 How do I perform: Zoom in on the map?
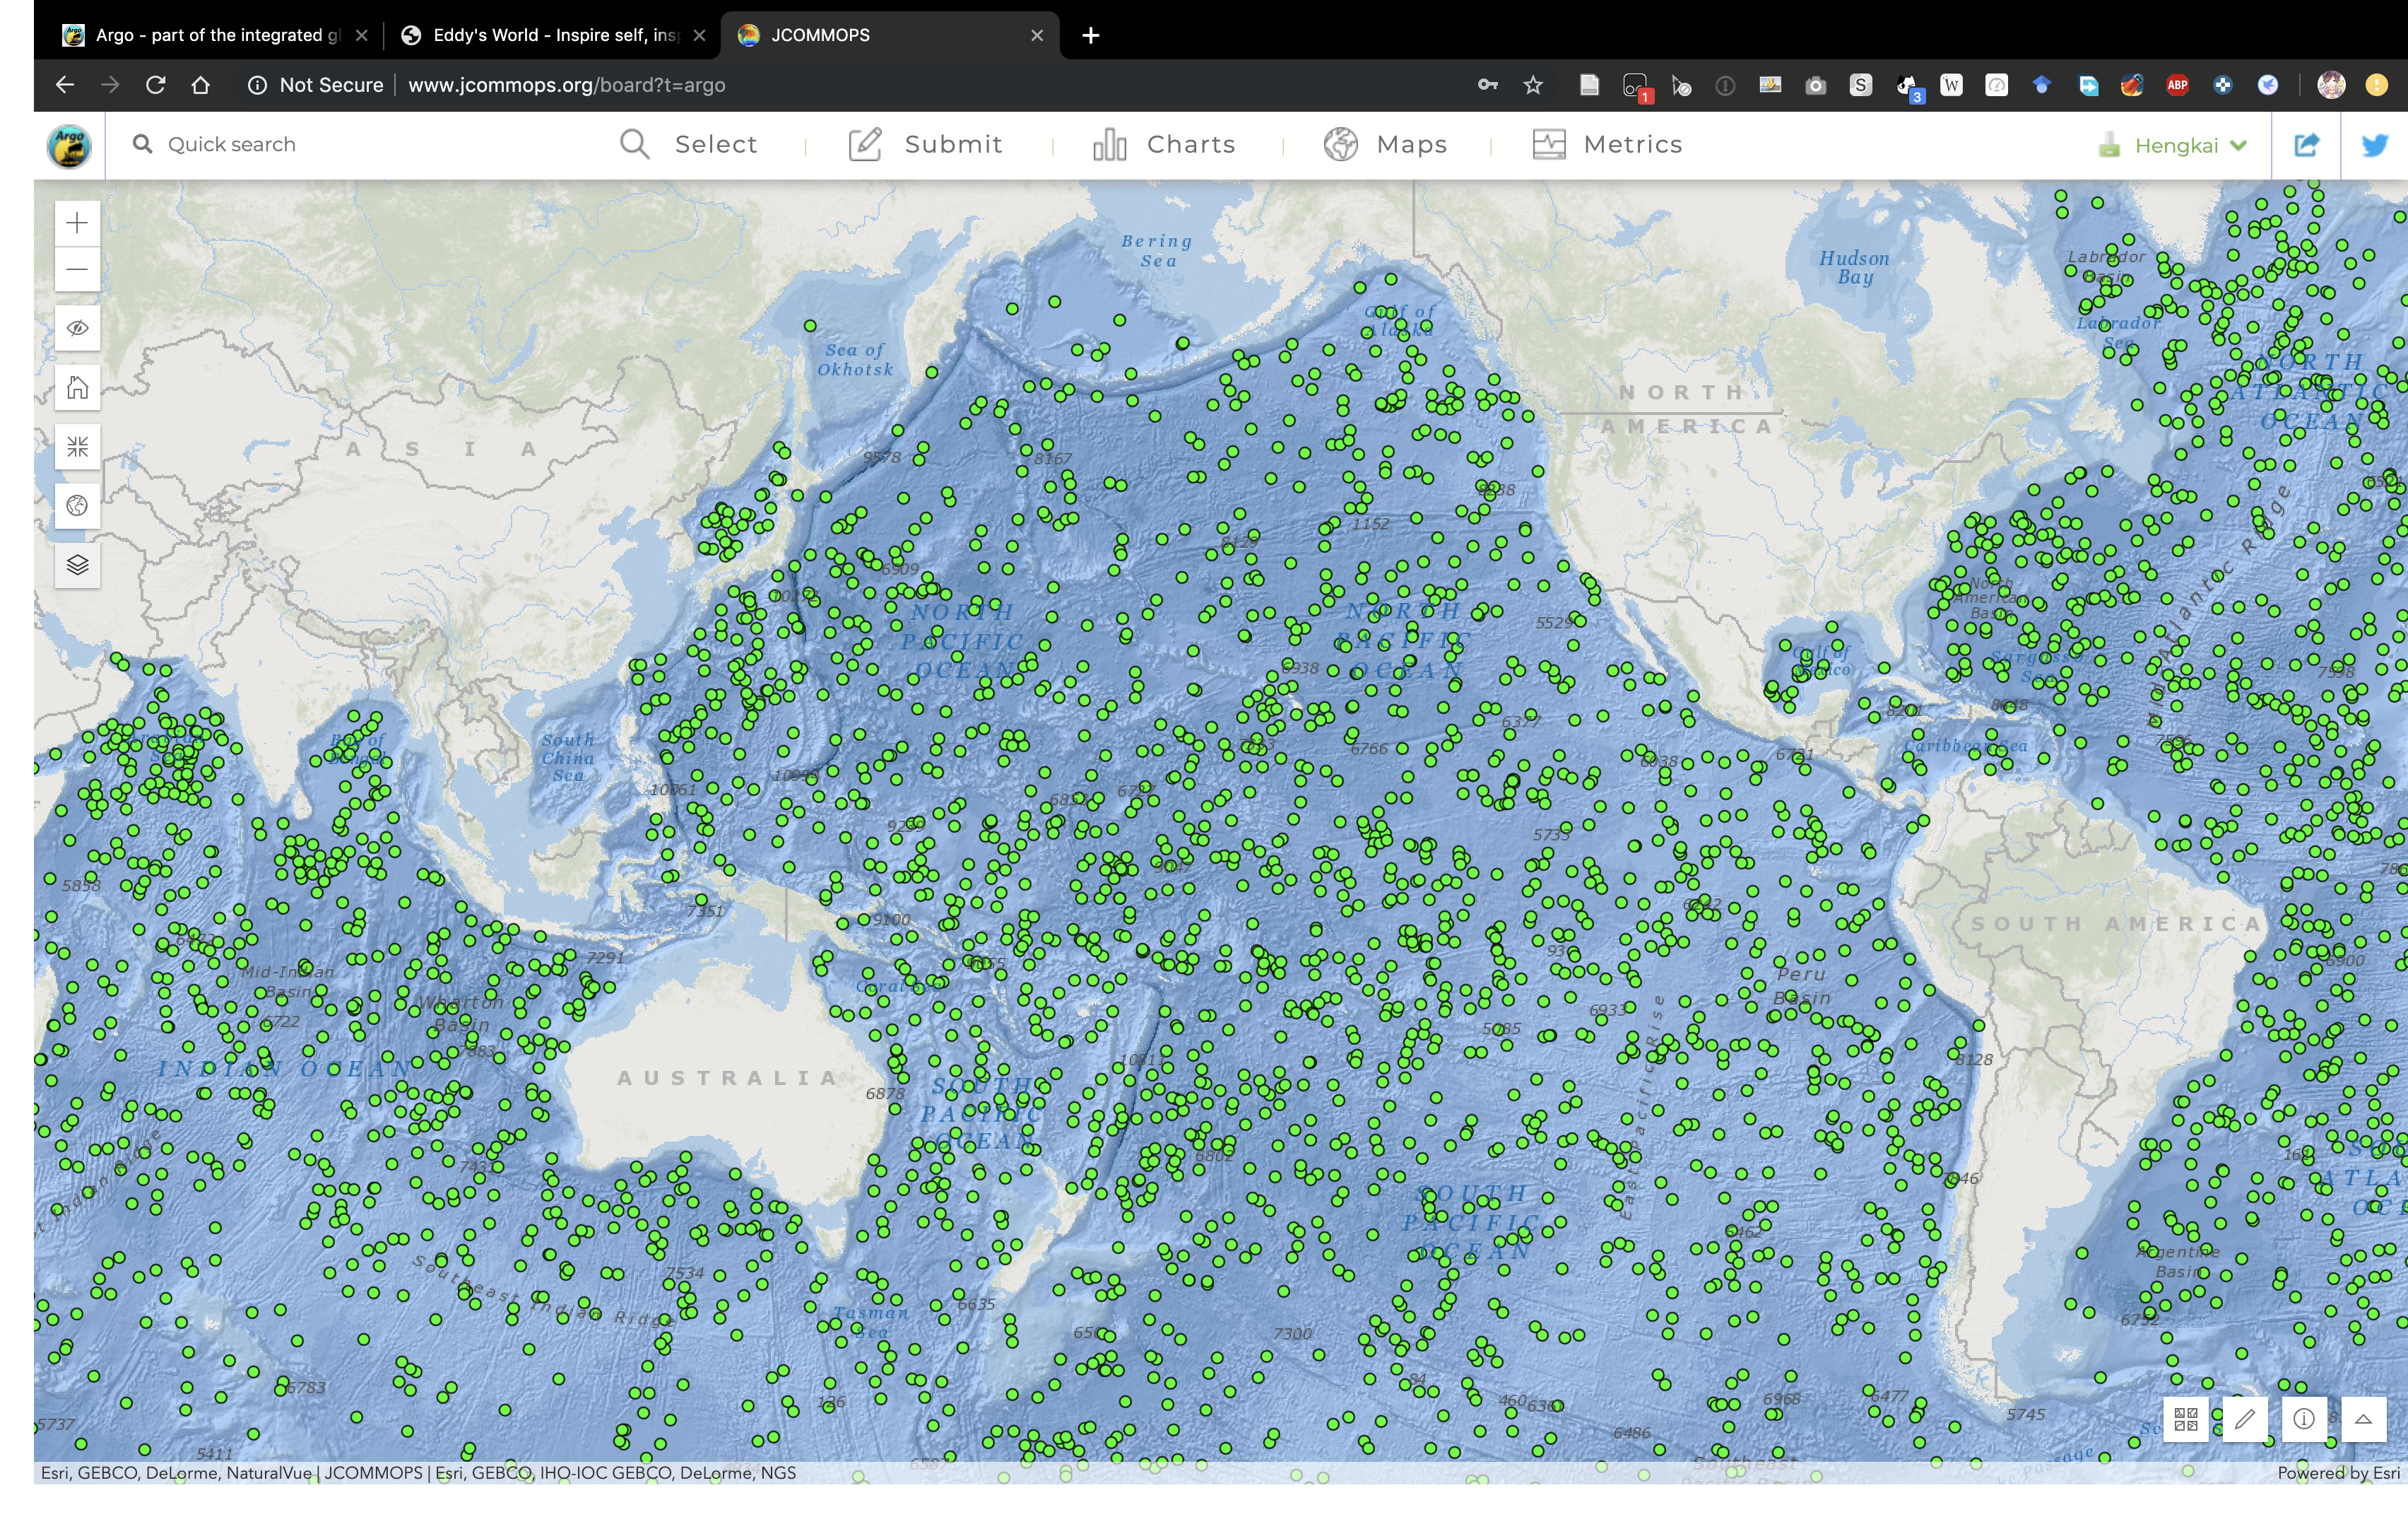point(77,223)
